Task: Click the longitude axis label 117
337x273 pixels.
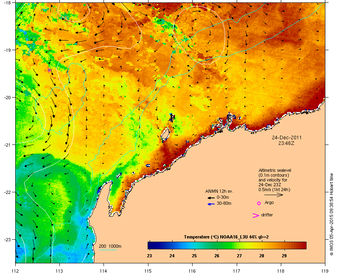Action: tap(236, 271)
